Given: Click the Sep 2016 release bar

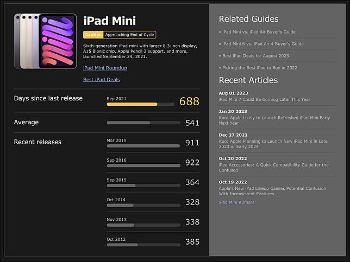Looking at the screenshot, I should (143, 166).
